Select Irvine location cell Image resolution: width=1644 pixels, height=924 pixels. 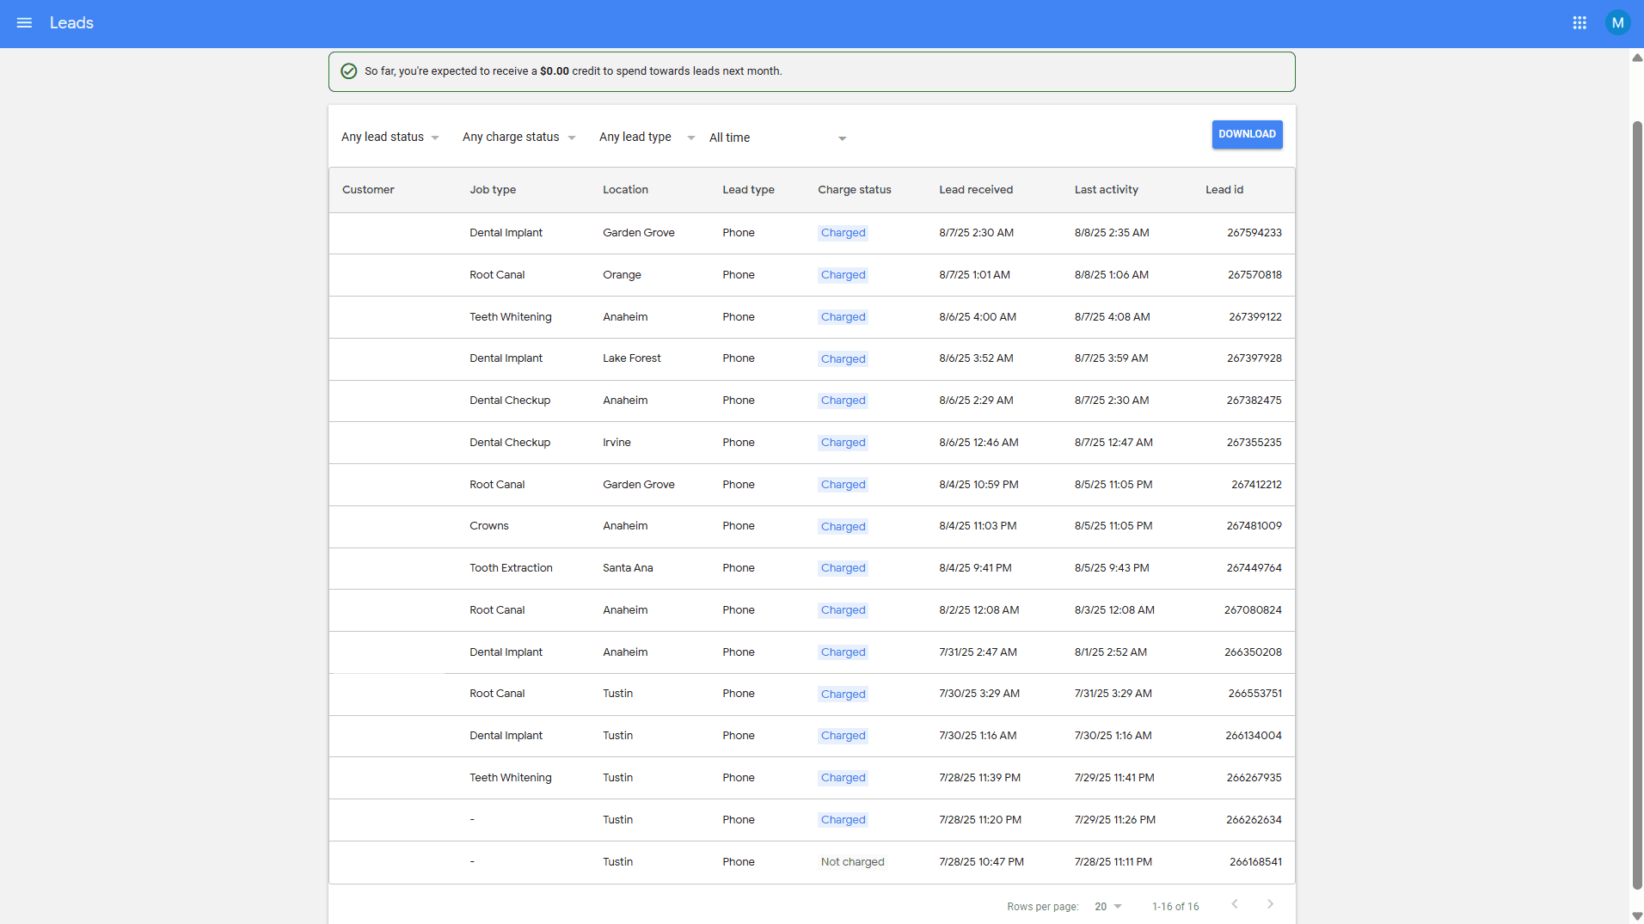click(616, 443)
